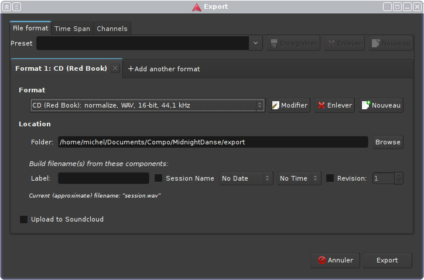424x280 pixels.
Task: Click the window roll-up icon in the title bar
Action: (x=7, y=6)
